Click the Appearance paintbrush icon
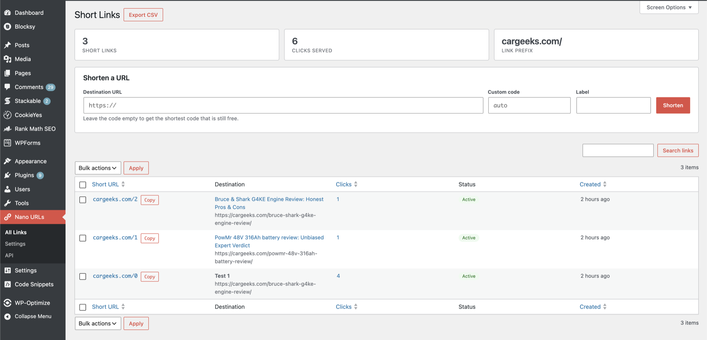 point(7,161)
